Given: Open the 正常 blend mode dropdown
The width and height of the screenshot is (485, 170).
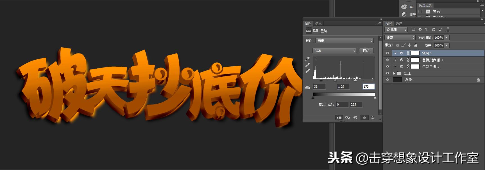Looking at the screenshot, I should point(400,38).
